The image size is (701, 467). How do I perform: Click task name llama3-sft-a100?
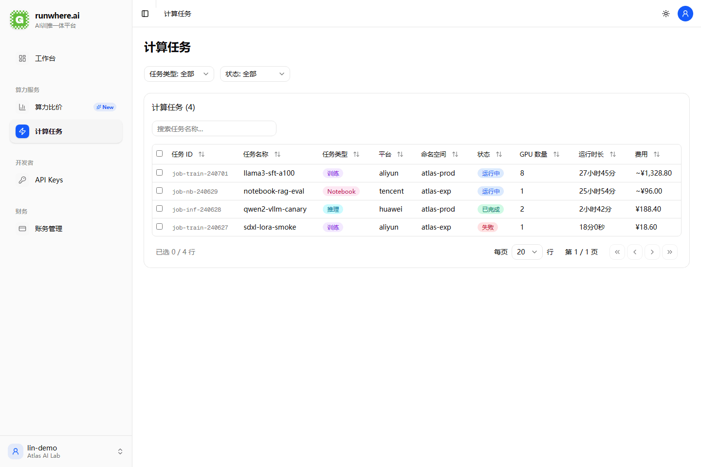click(269, 173)
